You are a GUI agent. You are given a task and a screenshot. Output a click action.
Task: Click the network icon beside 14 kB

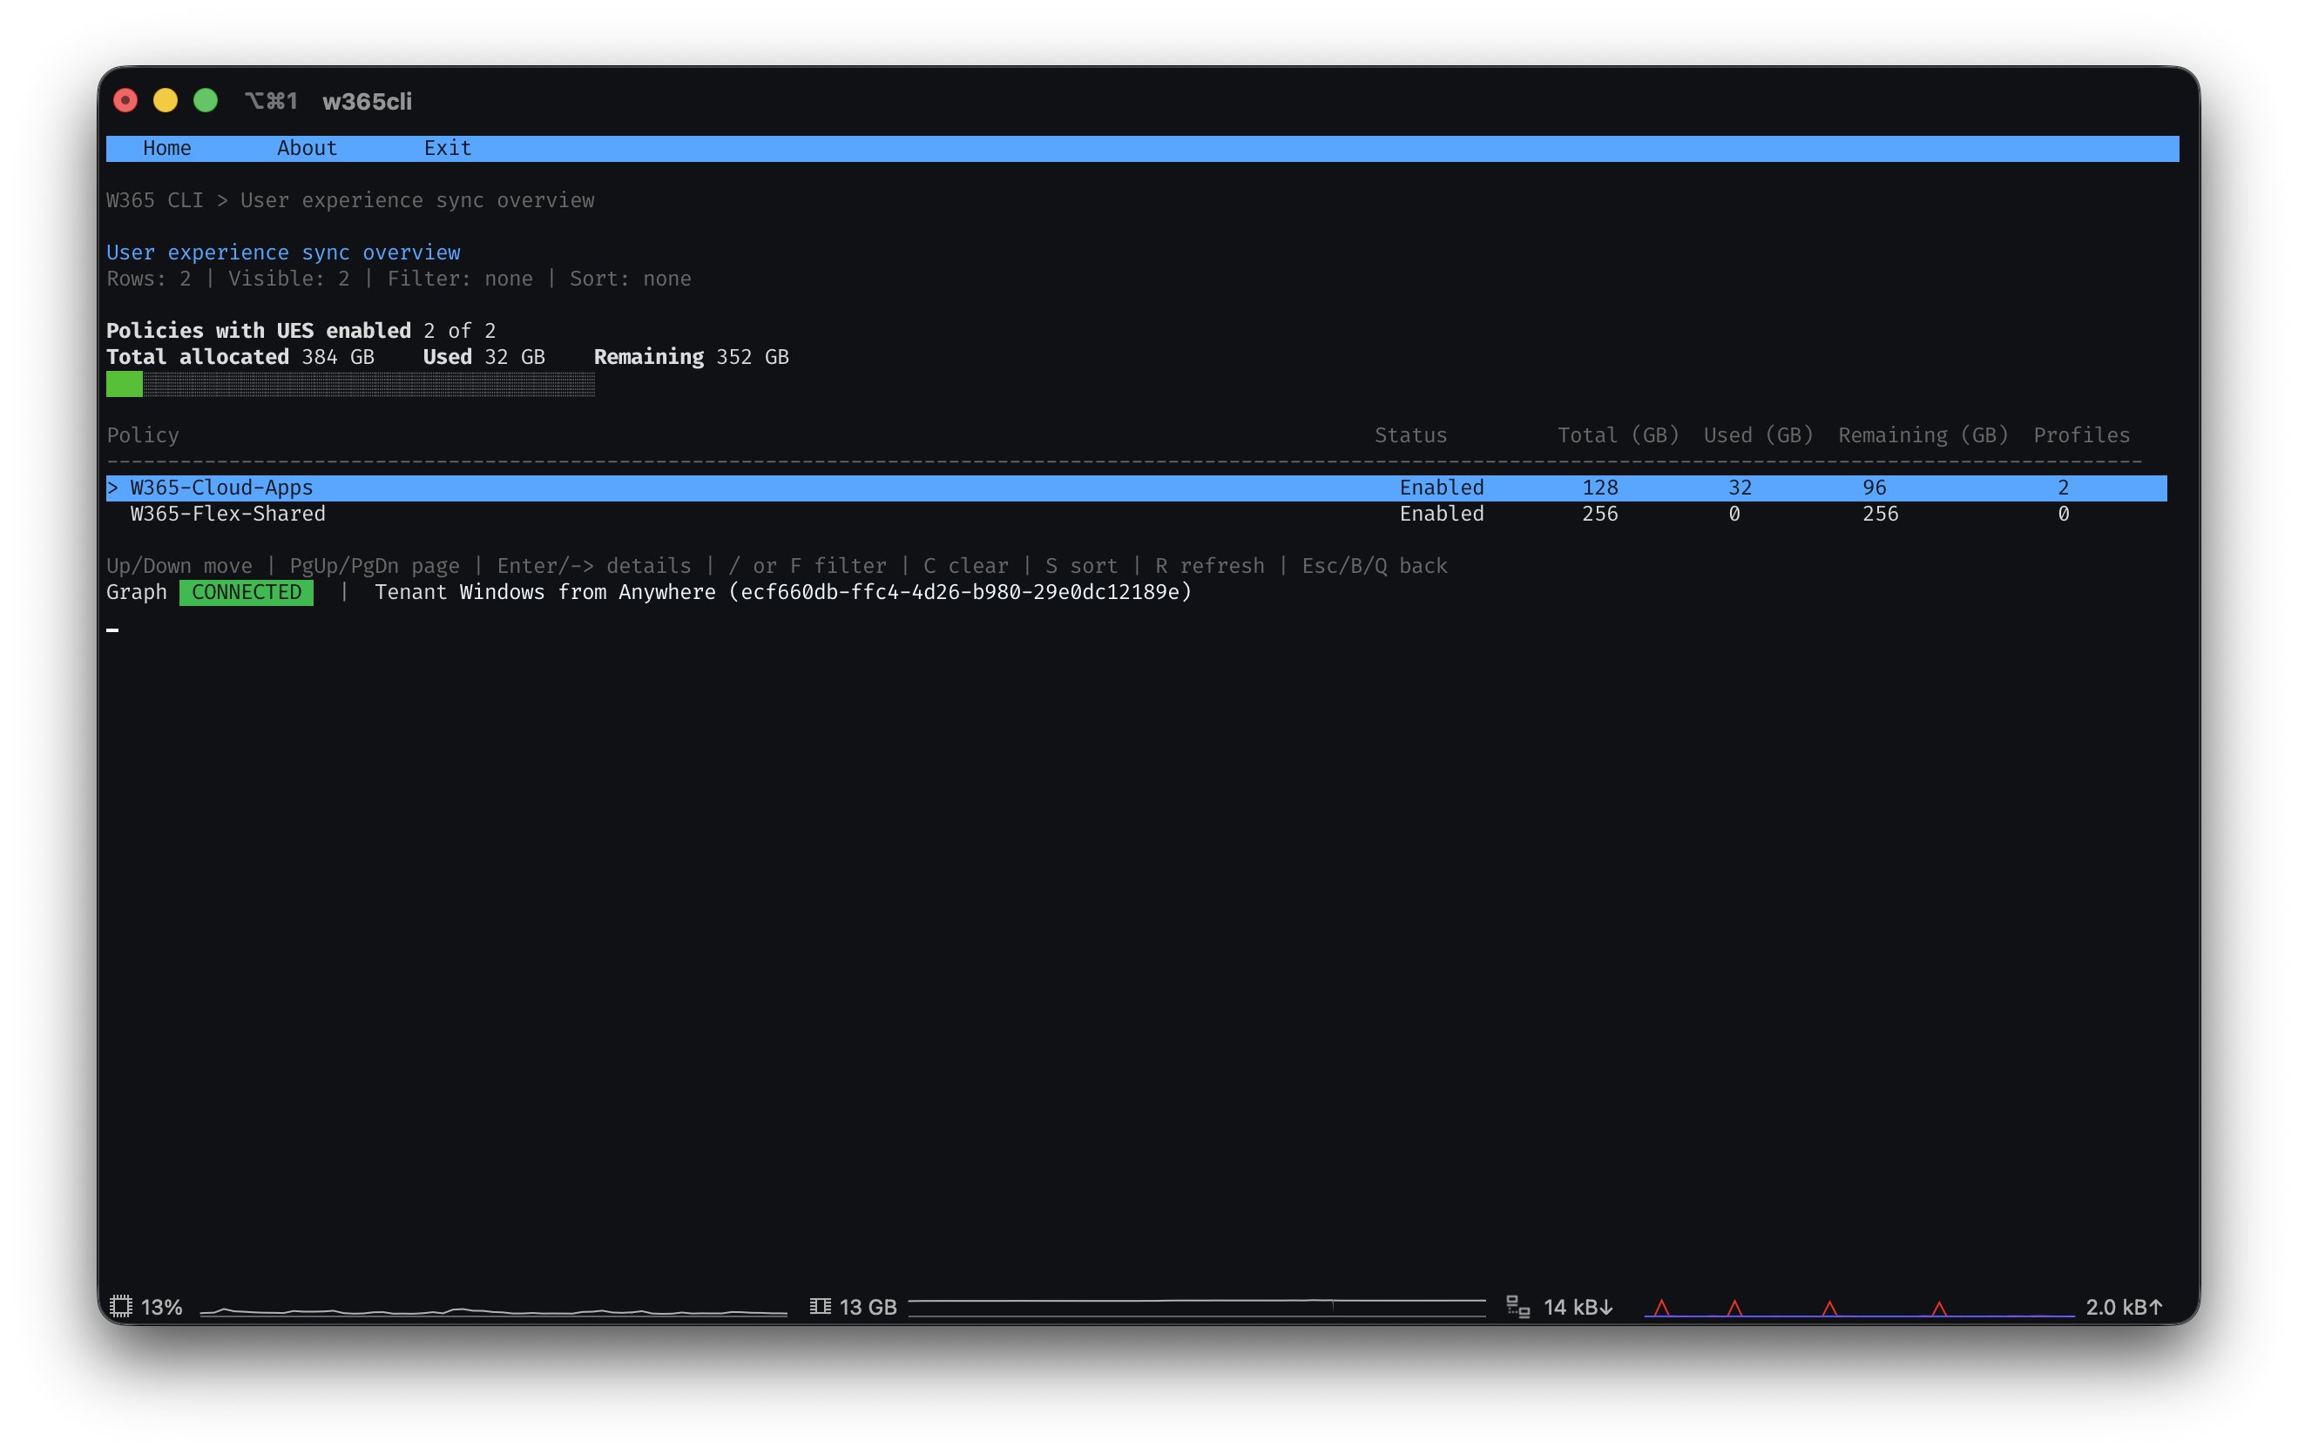click(x=1517, y=1306)
